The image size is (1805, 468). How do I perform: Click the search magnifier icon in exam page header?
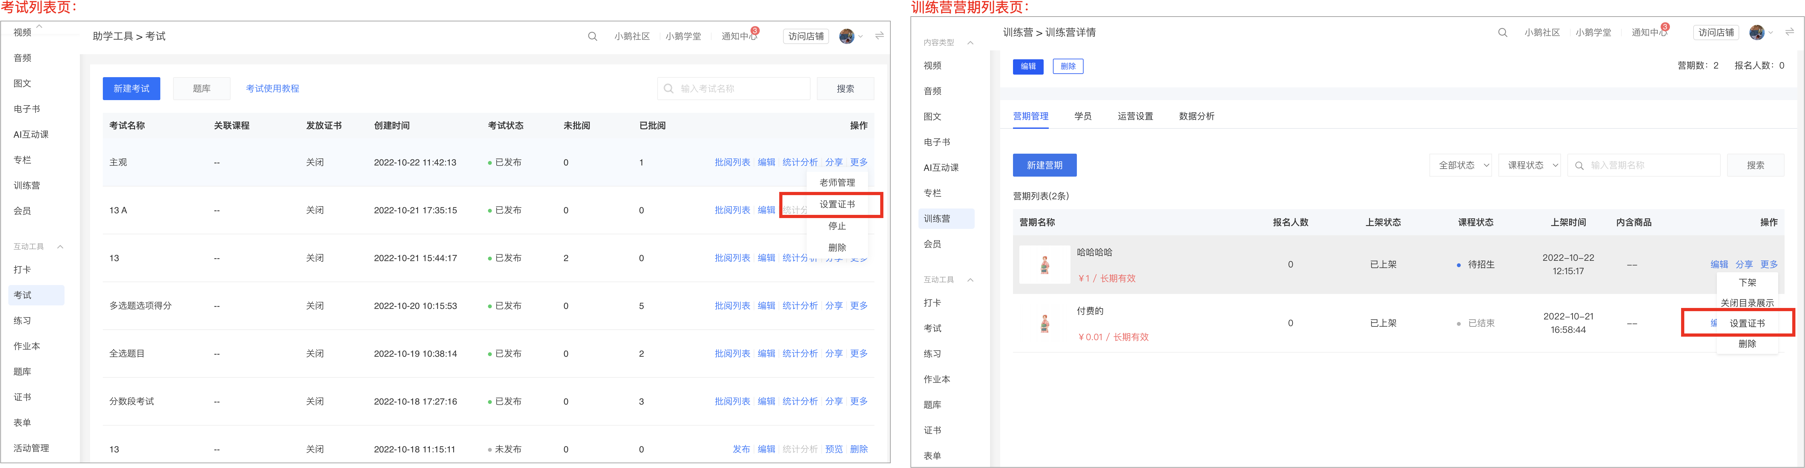(x=592, y=36)
